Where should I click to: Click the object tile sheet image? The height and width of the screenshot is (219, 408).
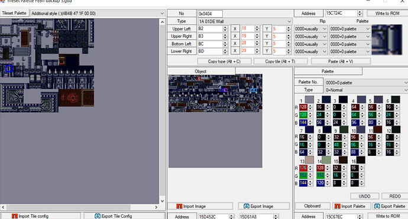(215, 93)
